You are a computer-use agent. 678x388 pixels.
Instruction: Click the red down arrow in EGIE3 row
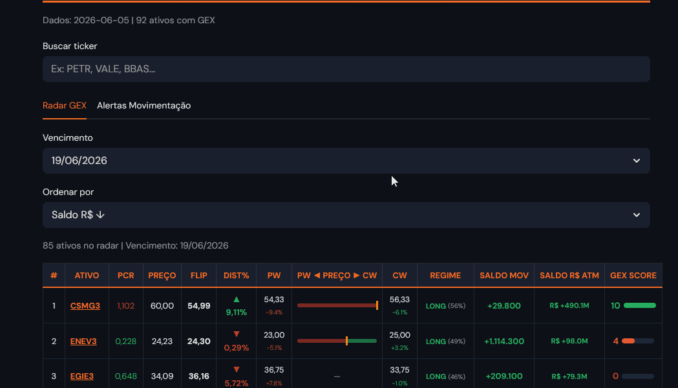point(237,369)
